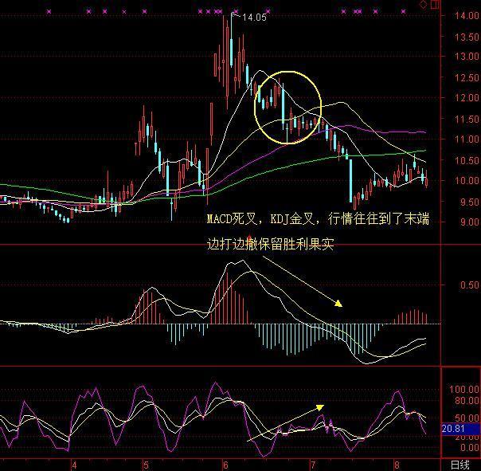Jump to month 7 on the time axis

click(314, 464)
